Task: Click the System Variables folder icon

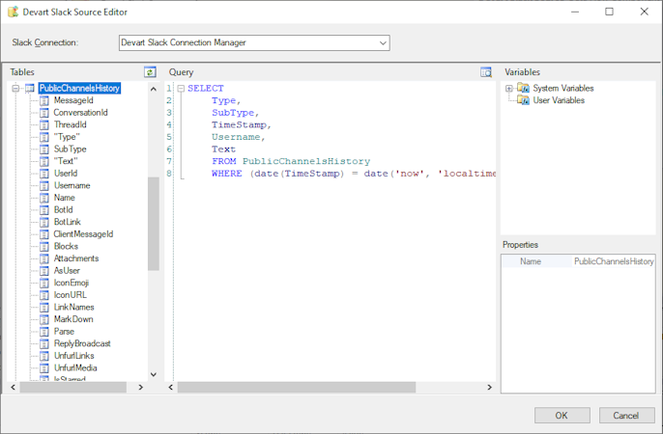Action: tap(523, 88)
